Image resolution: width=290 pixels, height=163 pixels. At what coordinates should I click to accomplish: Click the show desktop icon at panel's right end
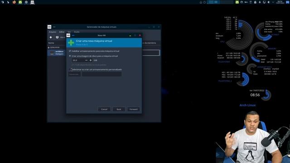click(x=288, y=2)
